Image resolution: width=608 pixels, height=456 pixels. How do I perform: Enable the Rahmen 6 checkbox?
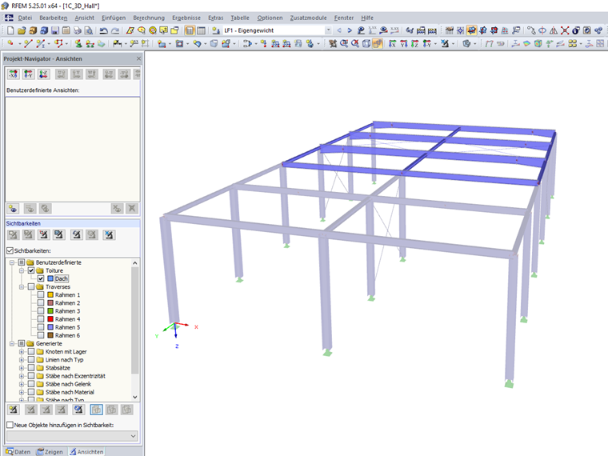pos(41,335)
